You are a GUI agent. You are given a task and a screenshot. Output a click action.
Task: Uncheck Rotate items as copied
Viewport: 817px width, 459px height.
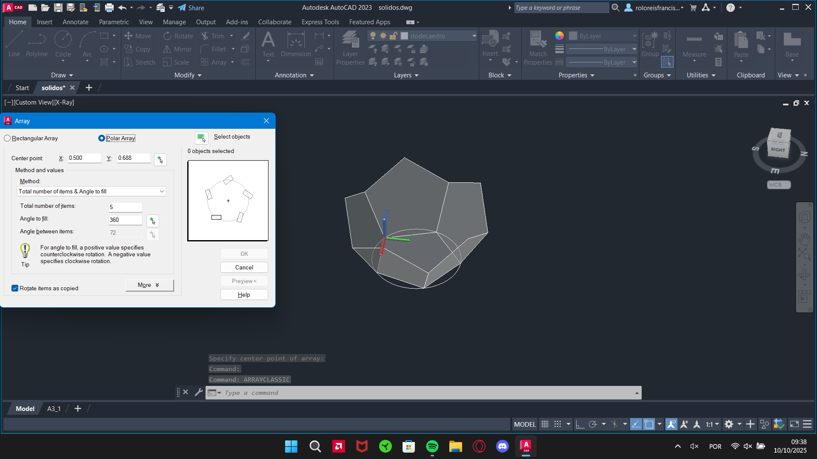(x=15, y=288)
